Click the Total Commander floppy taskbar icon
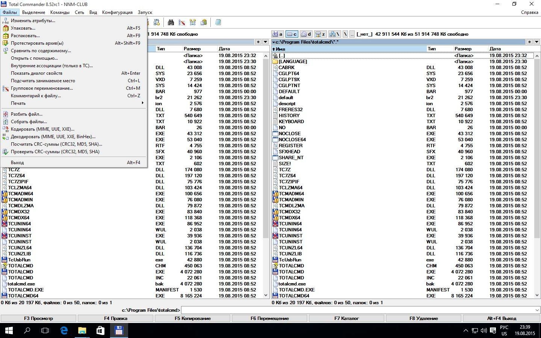 tap(119, 330)
